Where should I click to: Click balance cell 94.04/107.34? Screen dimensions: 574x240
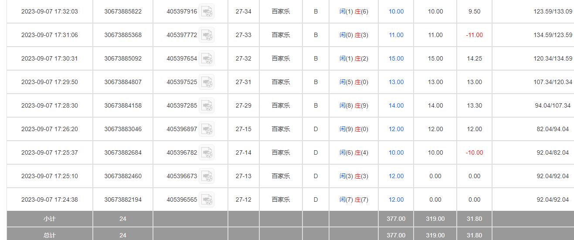point(553,105)
